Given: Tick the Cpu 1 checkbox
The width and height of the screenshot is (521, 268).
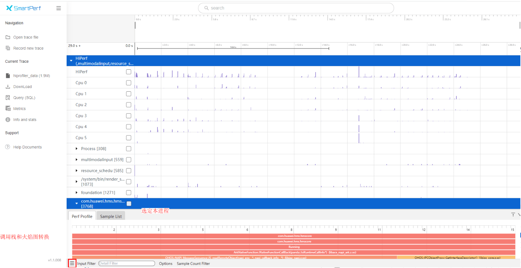Looking at the screenshot, I should click(129, 94).
